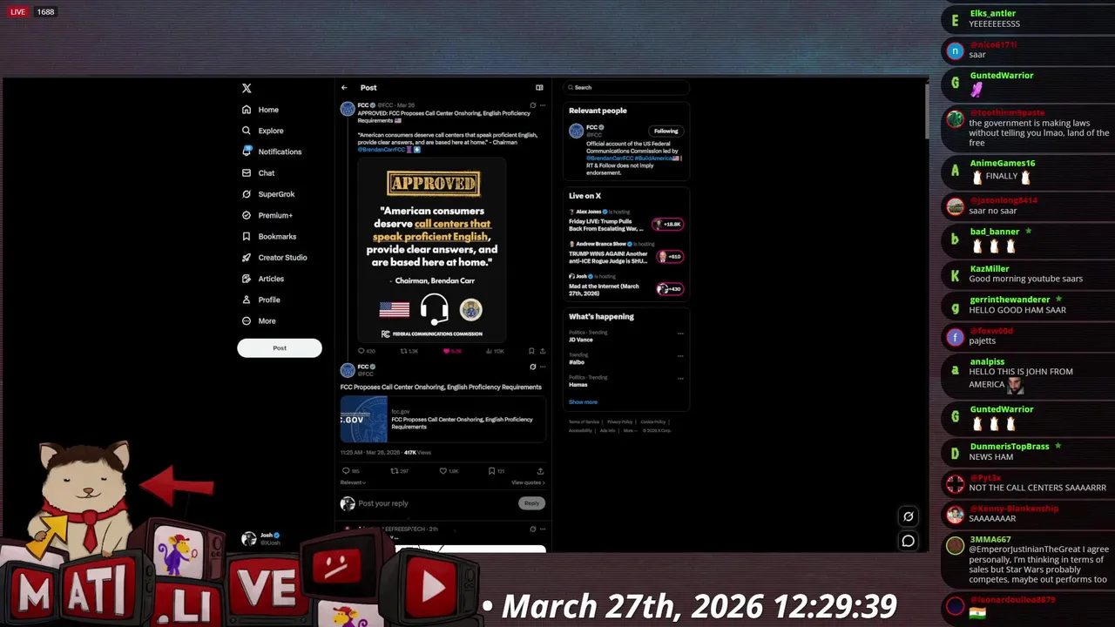Click the floating Grok button
Screen dimensions: 1115x627
(908, 516)
